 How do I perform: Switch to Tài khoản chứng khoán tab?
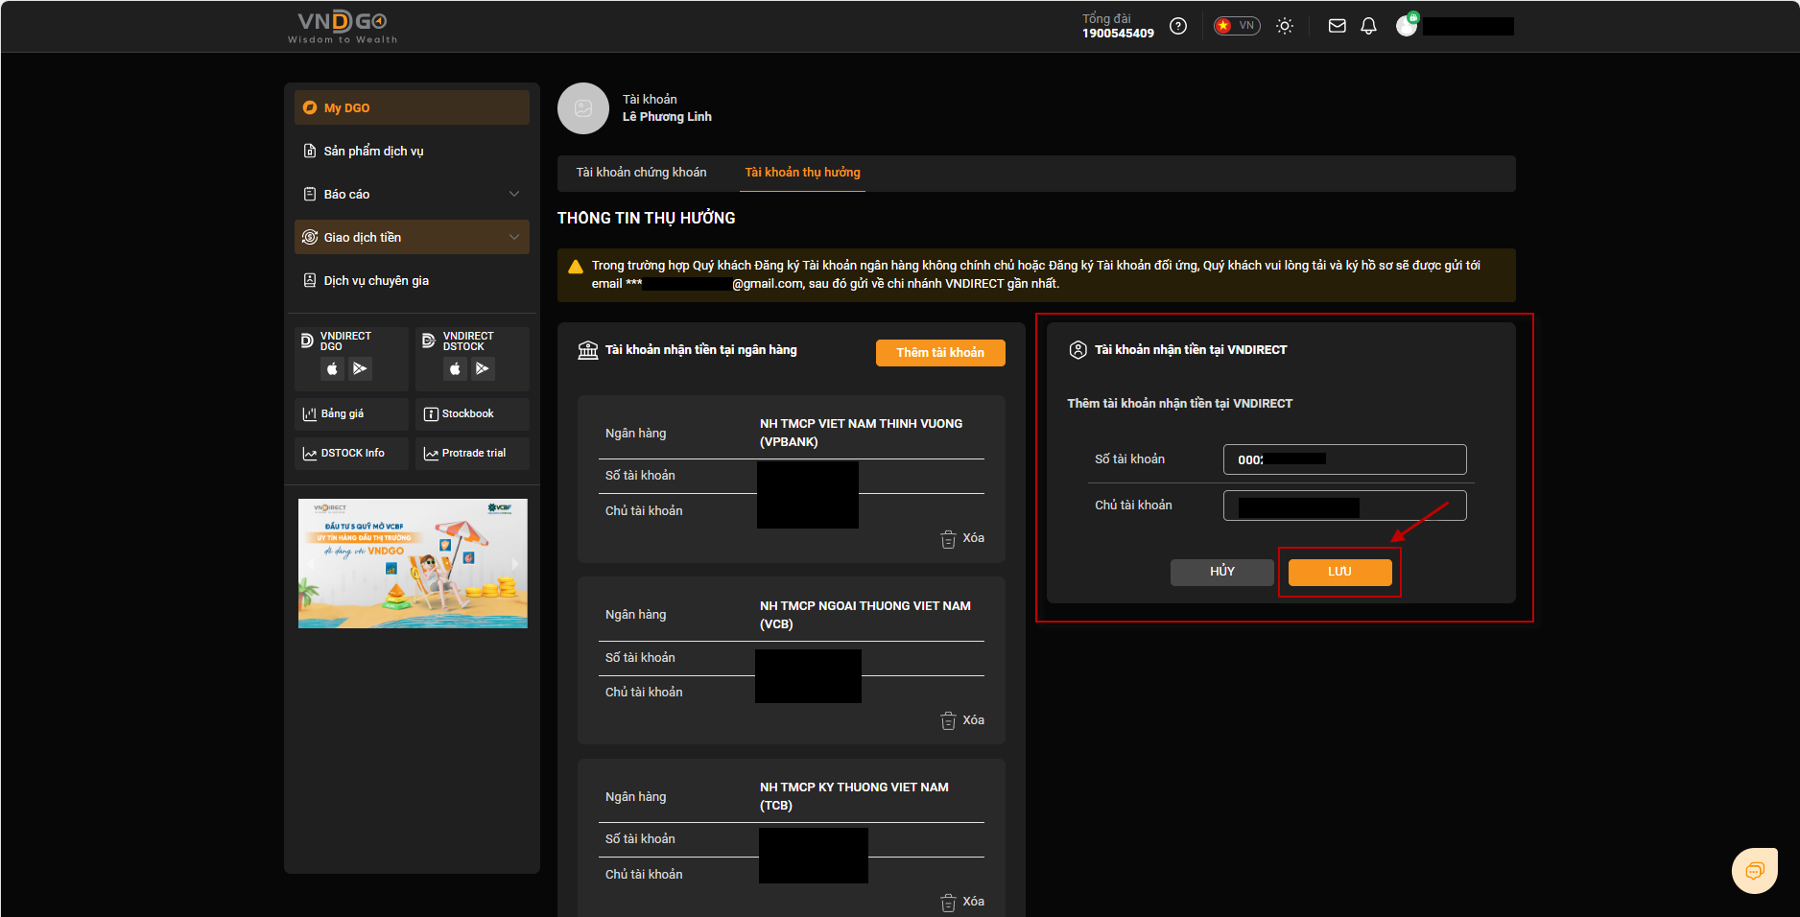641,173
